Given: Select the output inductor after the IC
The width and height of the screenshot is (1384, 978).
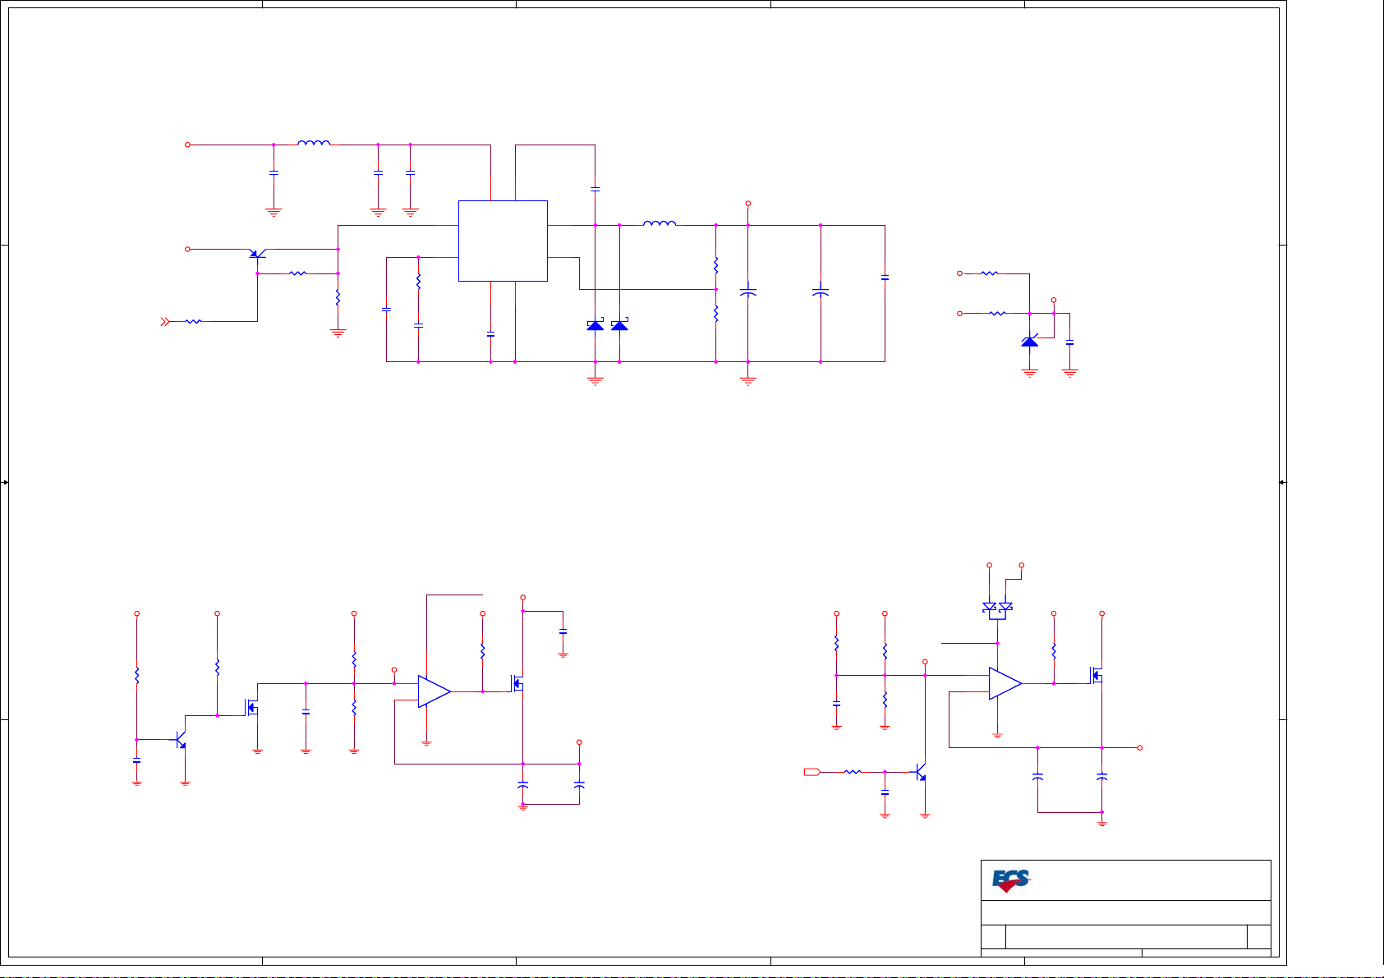Looking at the screenshot, I should click(x=660, y=223).
